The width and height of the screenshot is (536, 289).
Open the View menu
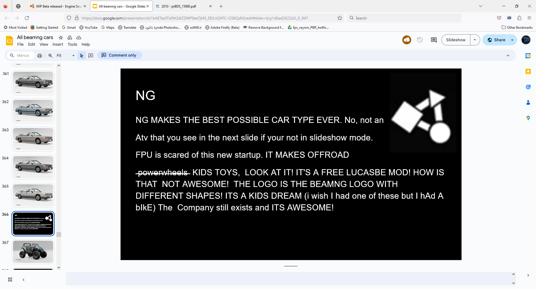[44, 44]
